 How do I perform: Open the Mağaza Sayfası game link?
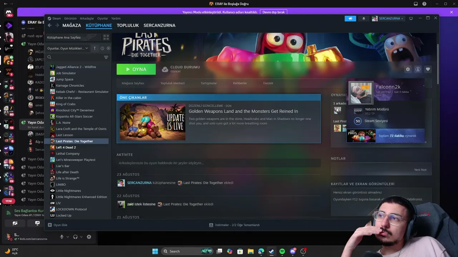point(133,83)
